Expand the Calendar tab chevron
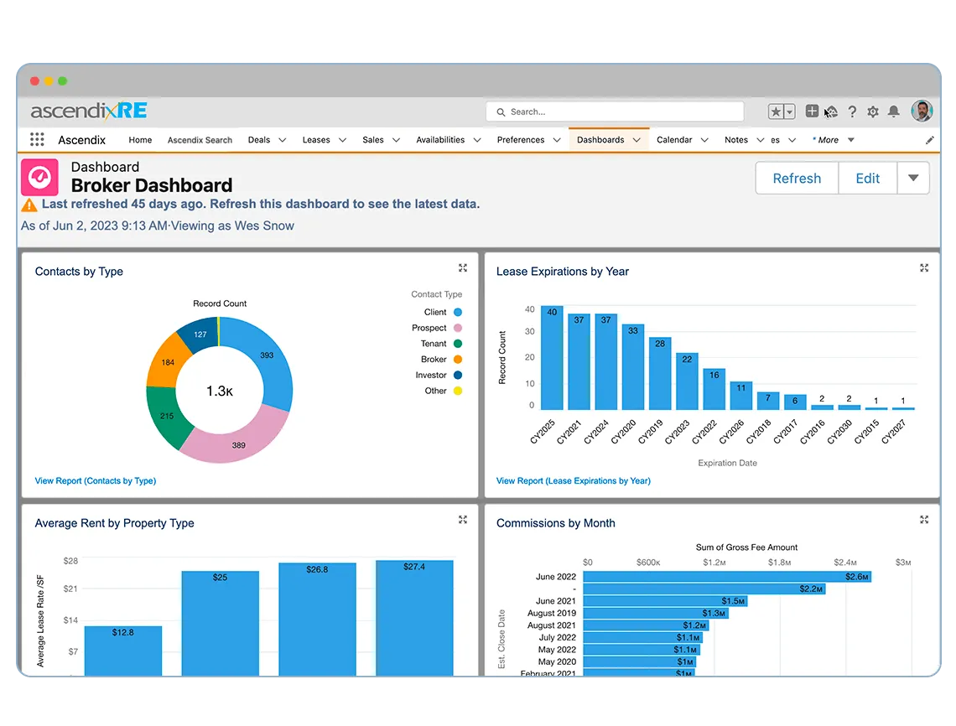 click(704, 140)
